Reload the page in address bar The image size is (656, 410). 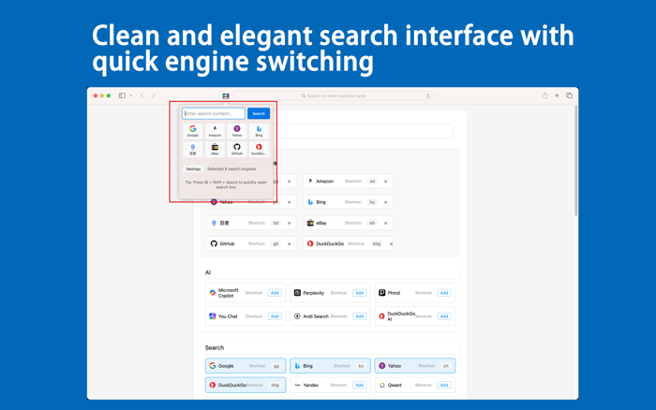click(428, 95)
